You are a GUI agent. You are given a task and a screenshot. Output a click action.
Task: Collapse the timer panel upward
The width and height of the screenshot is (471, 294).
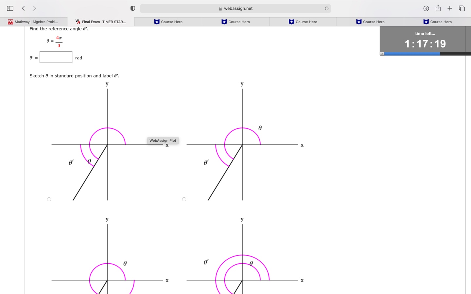pos(382,53)
